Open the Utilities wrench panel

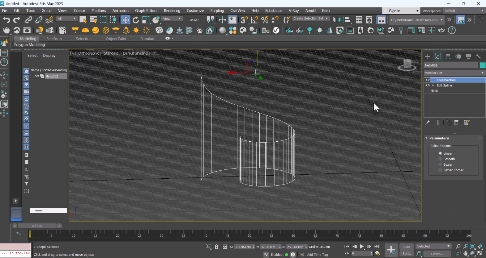tap(478, 56)
